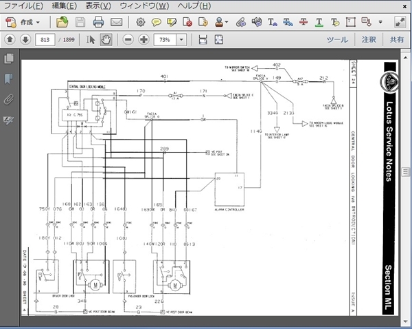Show signatures panel icon

click(x=9, y=120)
